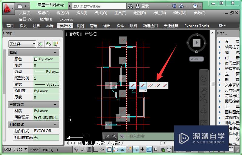Open the AutoCAD application menu (red A)

pos(8,8)
